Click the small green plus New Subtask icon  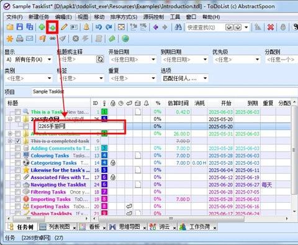[x=52, y=27]
